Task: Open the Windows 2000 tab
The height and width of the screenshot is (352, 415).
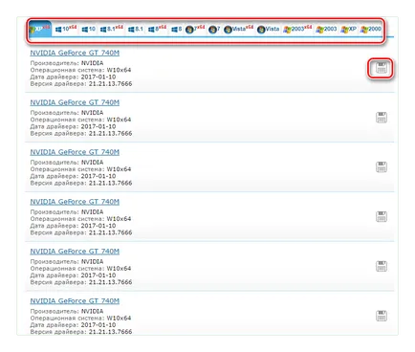Action: click(x=371, y=30)
